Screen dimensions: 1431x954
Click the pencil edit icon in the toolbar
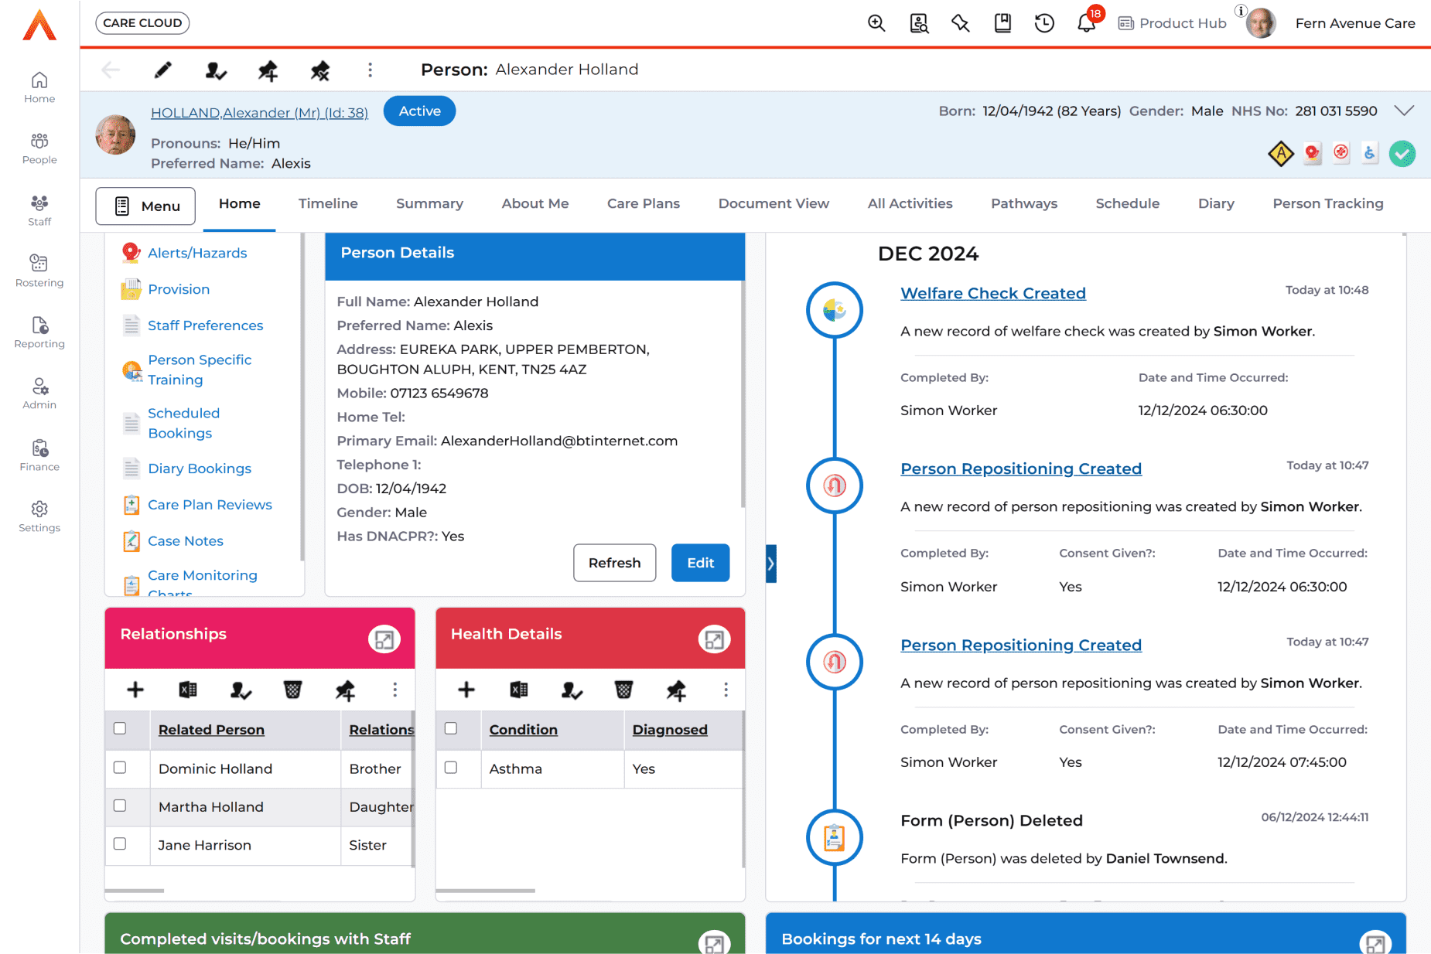[x=162, y=70]
